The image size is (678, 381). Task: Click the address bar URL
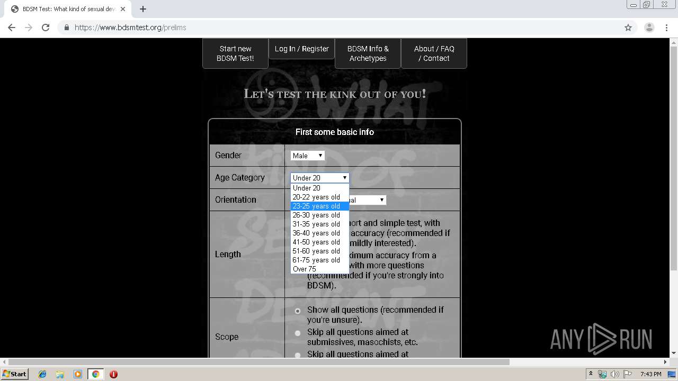pos(130,28)
